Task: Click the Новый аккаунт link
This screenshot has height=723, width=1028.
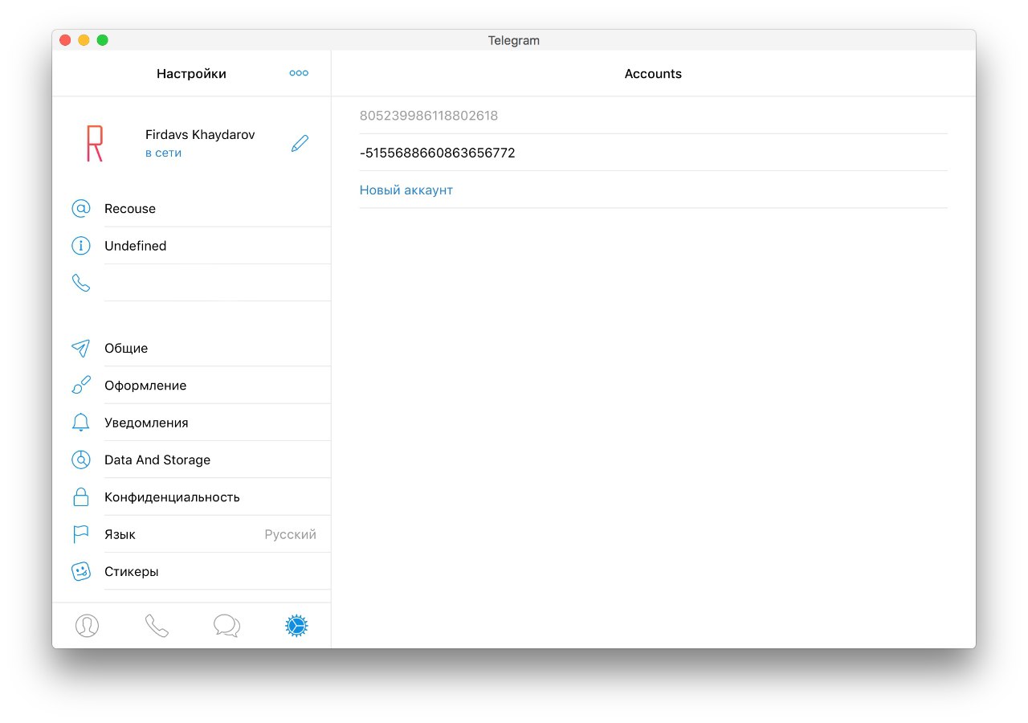Action: pyautogui.click(x=406, y=190)
